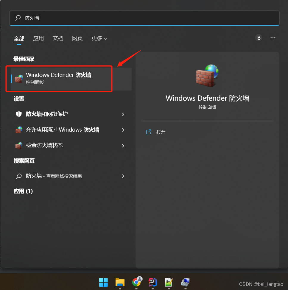The height and width of the screenshot is (290, 288).
Task: Open IntelliJ IDEA from the taskbar
Action: point(152,282)
